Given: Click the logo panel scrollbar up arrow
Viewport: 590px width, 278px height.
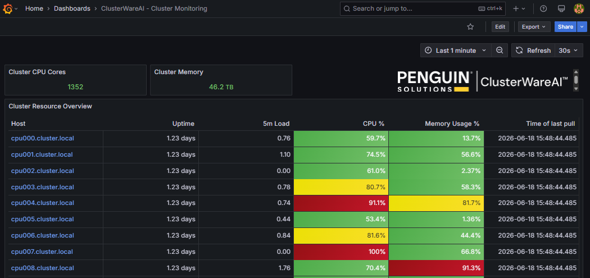Looking at the screenshot, I should point(576,71).
